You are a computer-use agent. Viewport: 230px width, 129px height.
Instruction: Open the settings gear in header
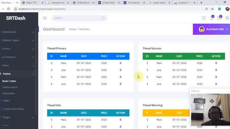tap(227, 18)
